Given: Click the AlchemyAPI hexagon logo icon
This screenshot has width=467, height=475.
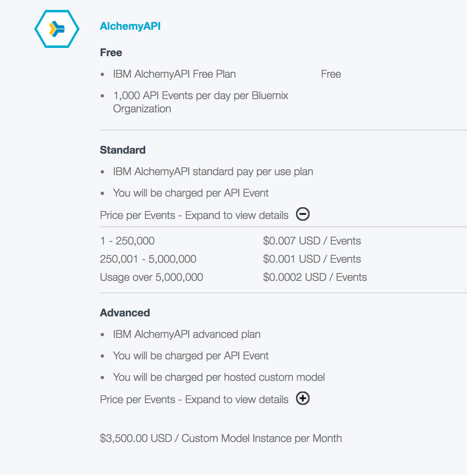Looking at the screenshot, I should point(57,29).
